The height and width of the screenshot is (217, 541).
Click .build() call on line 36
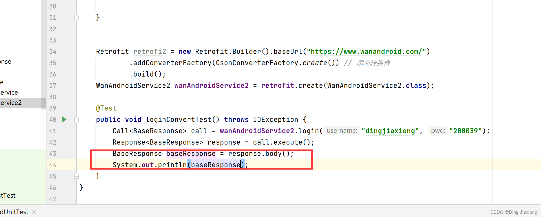pos(147,74)
